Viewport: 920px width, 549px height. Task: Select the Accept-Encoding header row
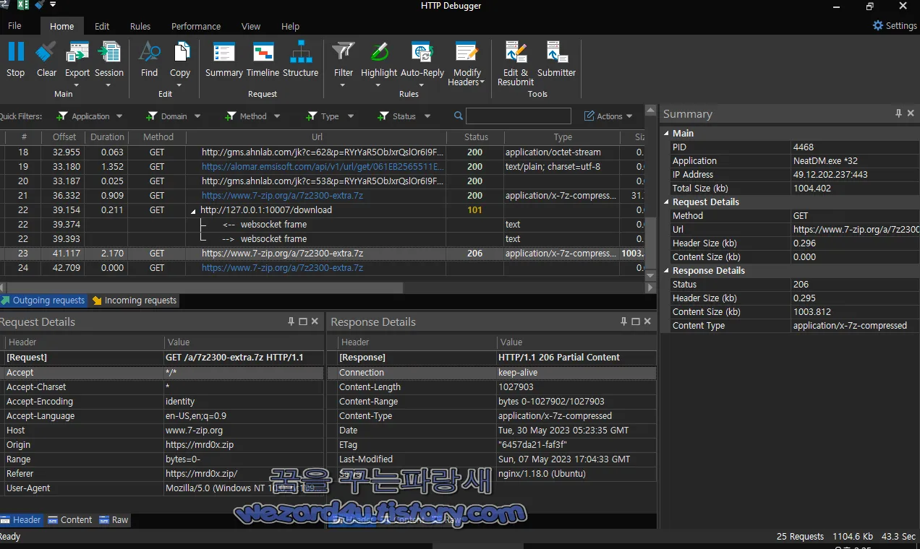click(x=162, y=402)
